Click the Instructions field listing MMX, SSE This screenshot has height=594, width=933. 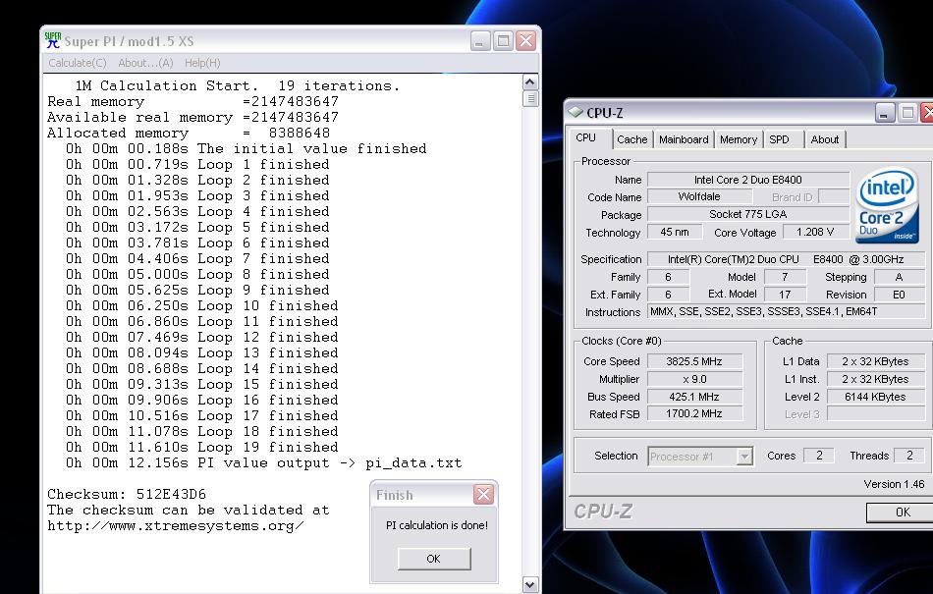pyautogui.click(x=786, y=311)
